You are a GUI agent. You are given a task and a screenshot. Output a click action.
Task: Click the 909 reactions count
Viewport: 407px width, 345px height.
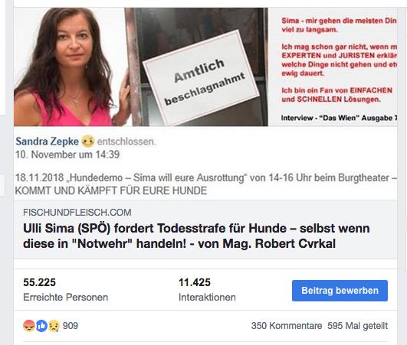[71, 326]
